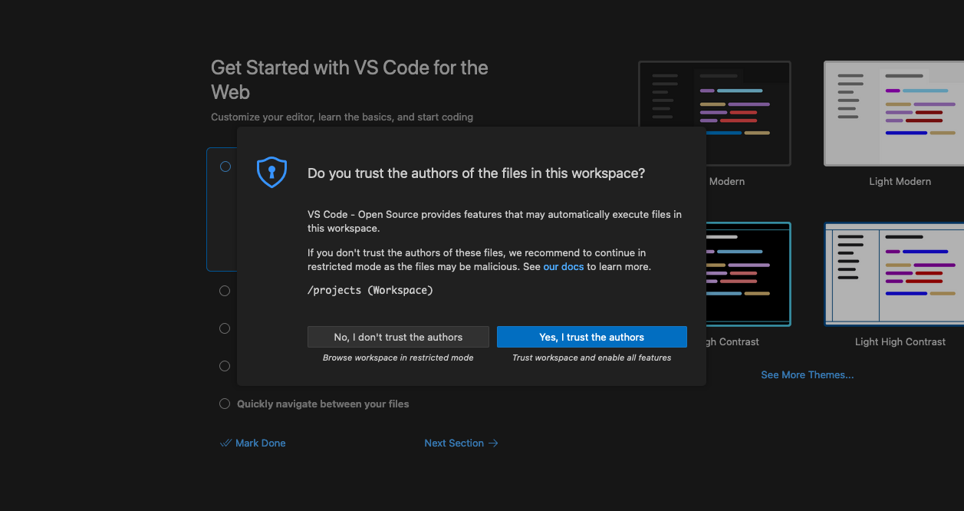The height and width of the screenshot is (511, 964).
Task: Click "Browse workspace in restricted mode" caption
Action: tap(398, 358)
